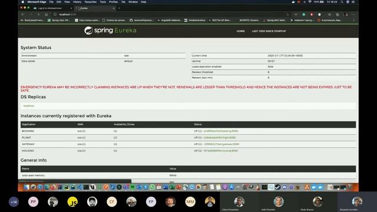
Task: Open the Apple menu
Action: 22,2
